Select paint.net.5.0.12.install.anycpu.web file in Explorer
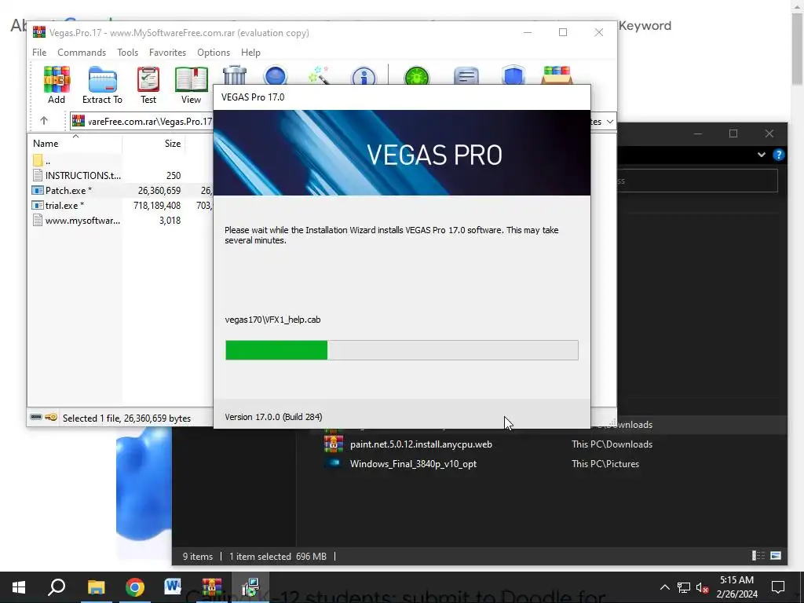 pos(421,444)
